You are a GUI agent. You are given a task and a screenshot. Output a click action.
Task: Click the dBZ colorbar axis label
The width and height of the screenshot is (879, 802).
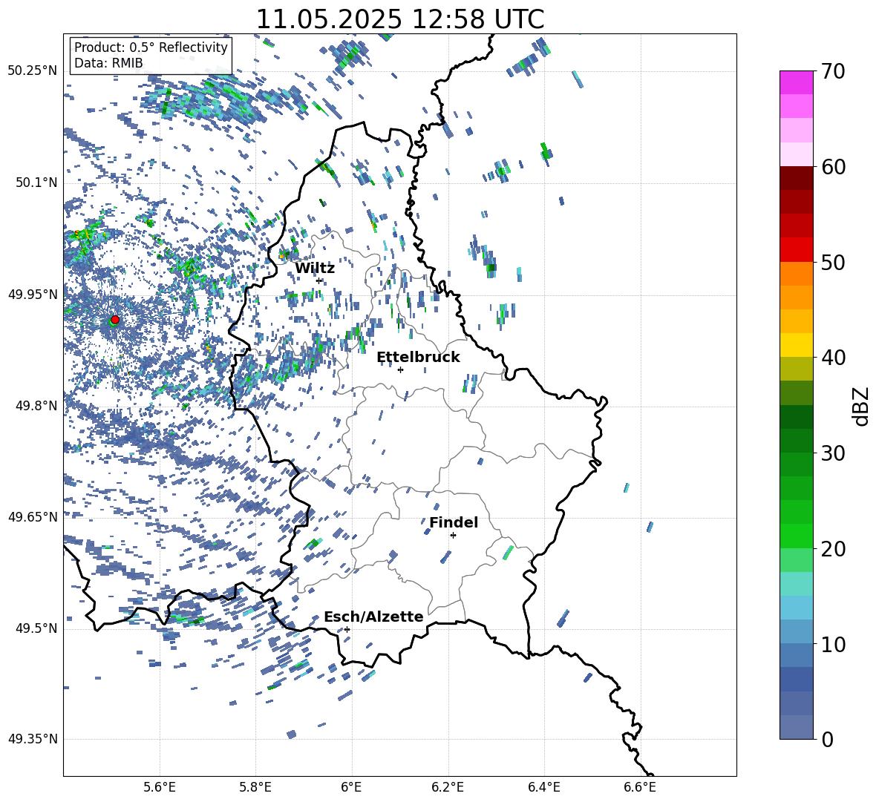tap(862, 406)
